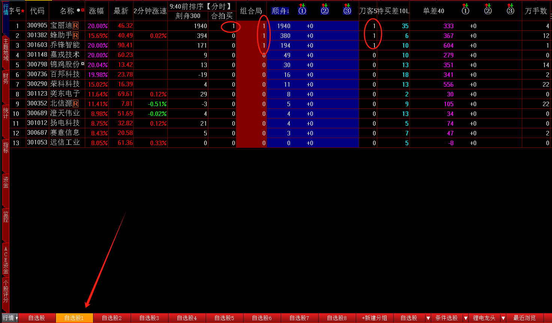Screen dimensions: 552x323
Task: Click circled ① icon right of 单差40
Action: click(x=465, y=11)
